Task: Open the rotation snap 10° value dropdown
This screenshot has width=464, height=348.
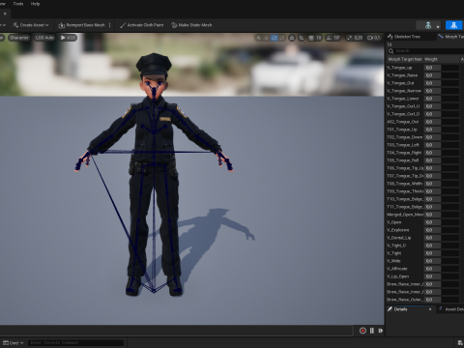Action: point(336,38)
